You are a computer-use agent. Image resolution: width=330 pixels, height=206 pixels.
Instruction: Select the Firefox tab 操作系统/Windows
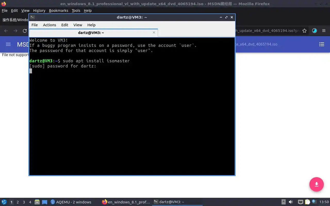tap(15, 20)
